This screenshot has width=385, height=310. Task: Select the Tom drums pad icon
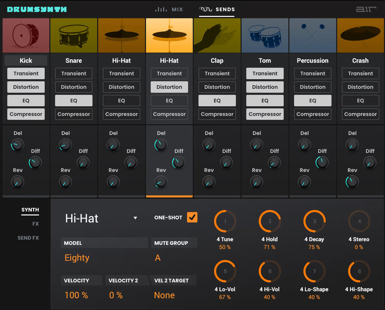(265, 34)
